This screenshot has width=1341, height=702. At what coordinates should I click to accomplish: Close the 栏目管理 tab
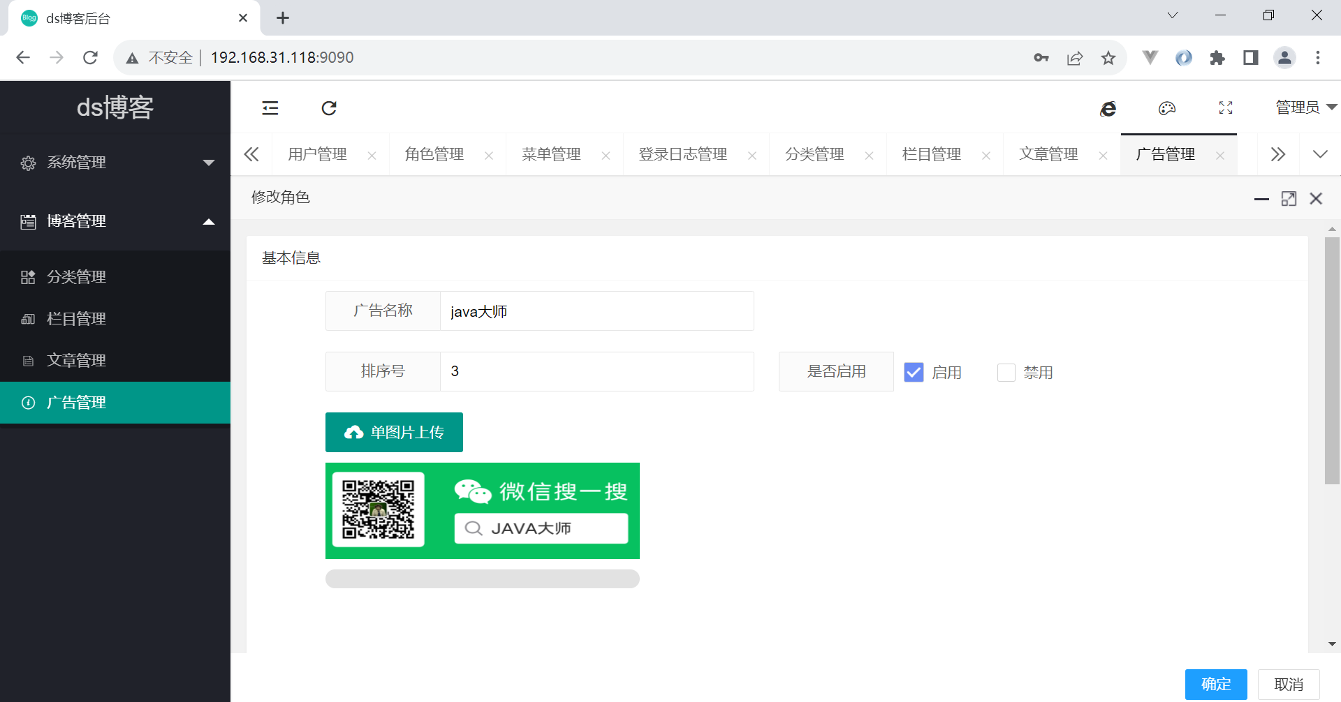(x=986, y=156)
